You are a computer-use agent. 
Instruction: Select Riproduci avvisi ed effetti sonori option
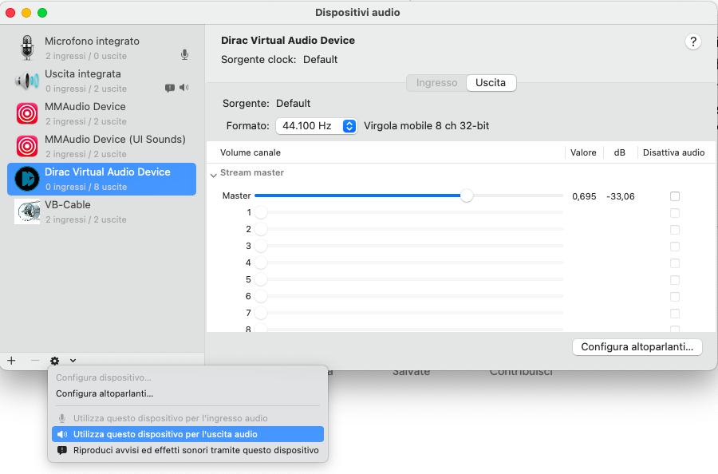(x=187, y=450)
